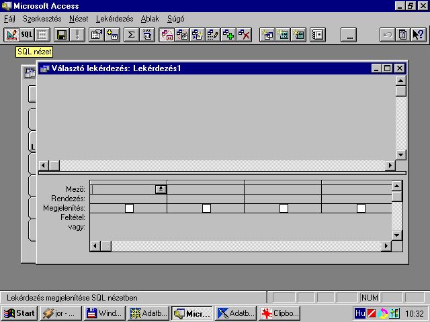Show Database Window toolbar icon
The height and width of the screenshot is (322, 430).
coord(318,35)
